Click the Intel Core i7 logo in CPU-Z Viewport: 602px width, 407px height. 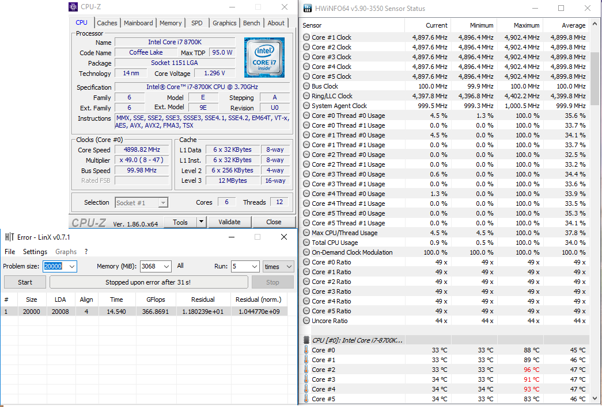[264, 57]
